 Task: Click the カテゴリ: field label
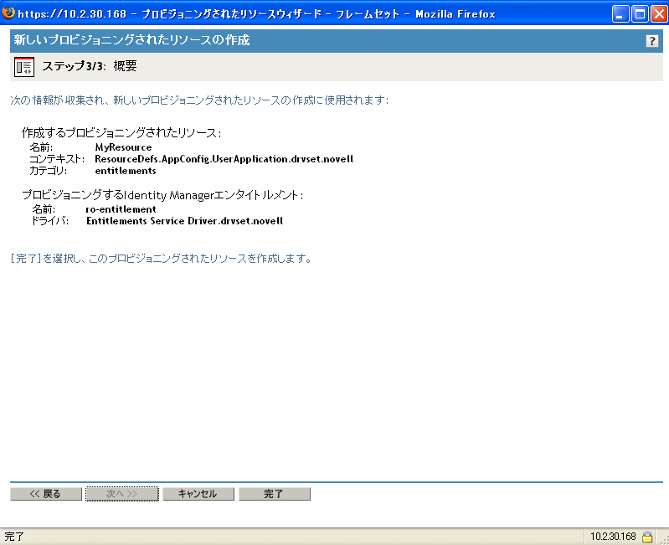pos(48,171)
